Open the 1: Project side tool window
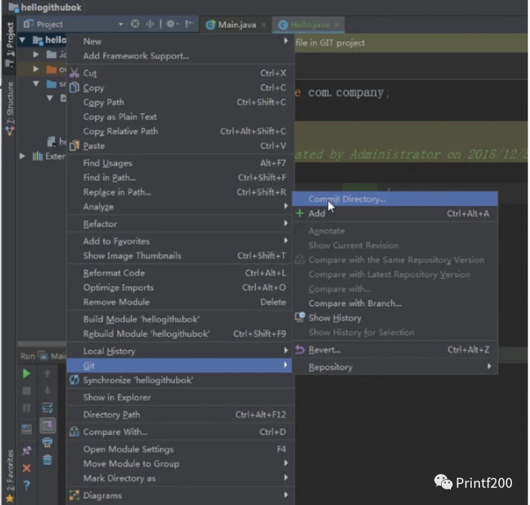This screenshot has width=530, height=505. tap(9, 44)
